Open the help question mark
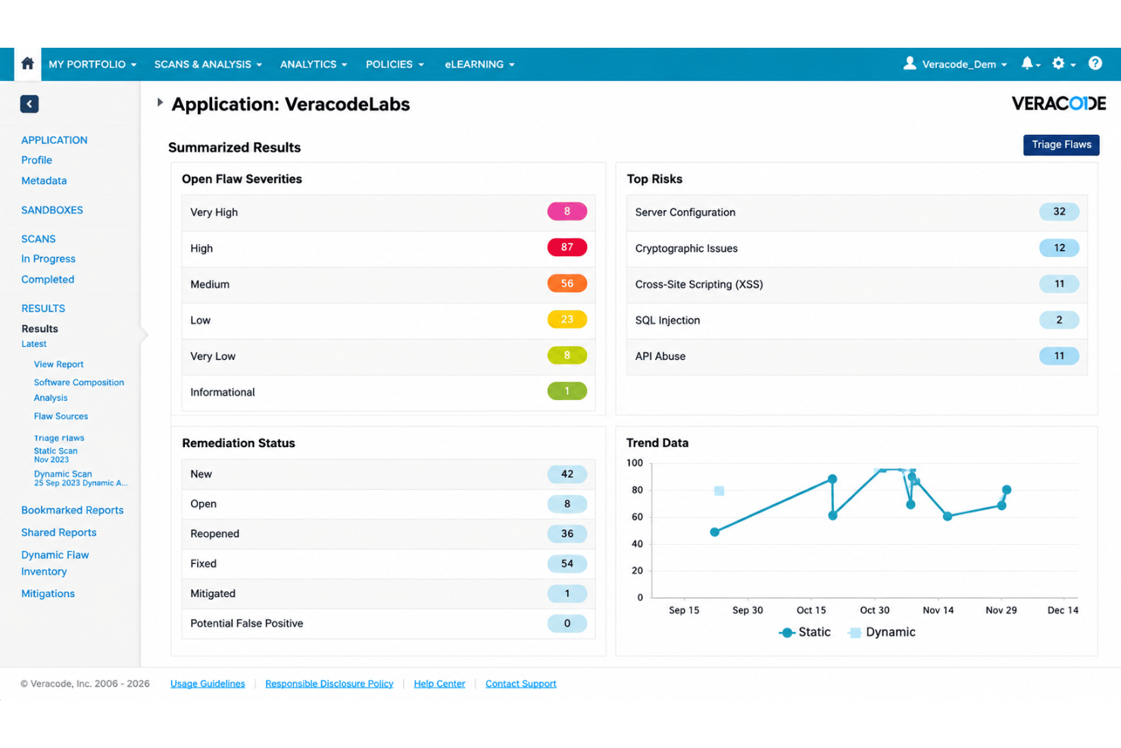 pyautogui.click(x=1095, y=64)
